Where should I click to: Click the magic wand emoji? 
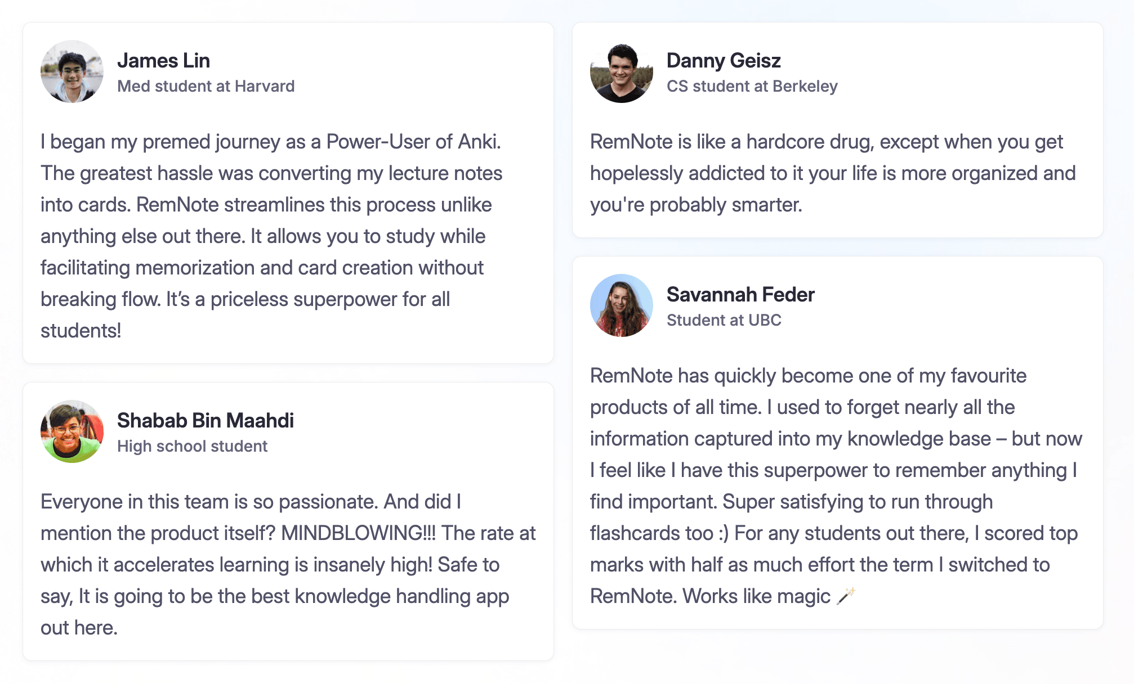(x=846, y=596)
